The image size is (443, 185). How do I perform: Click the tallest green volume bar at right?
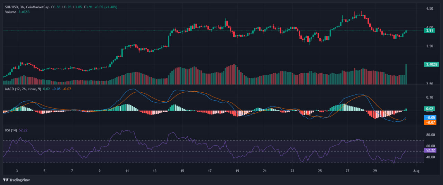406,74
